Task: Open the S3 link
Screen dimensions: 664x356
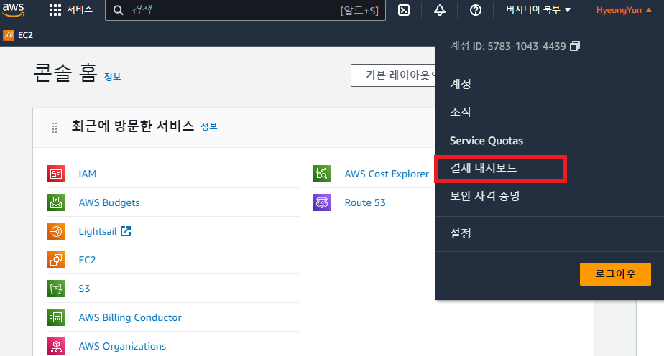Action: click(84, 289)
